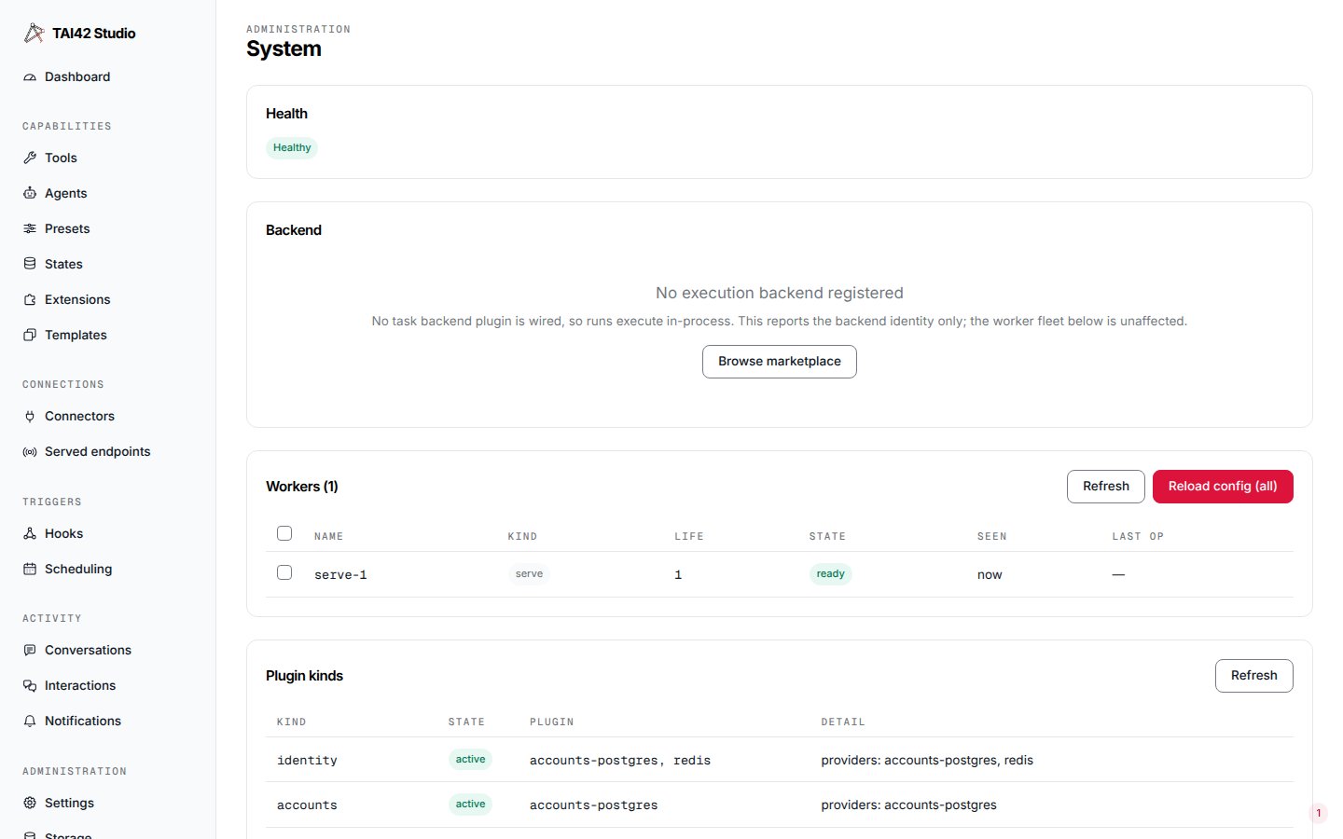Click 'providers: accounts-postgres' detail cell
Image resolution: width=1343 pixels, height=839 pixels.
908,805
